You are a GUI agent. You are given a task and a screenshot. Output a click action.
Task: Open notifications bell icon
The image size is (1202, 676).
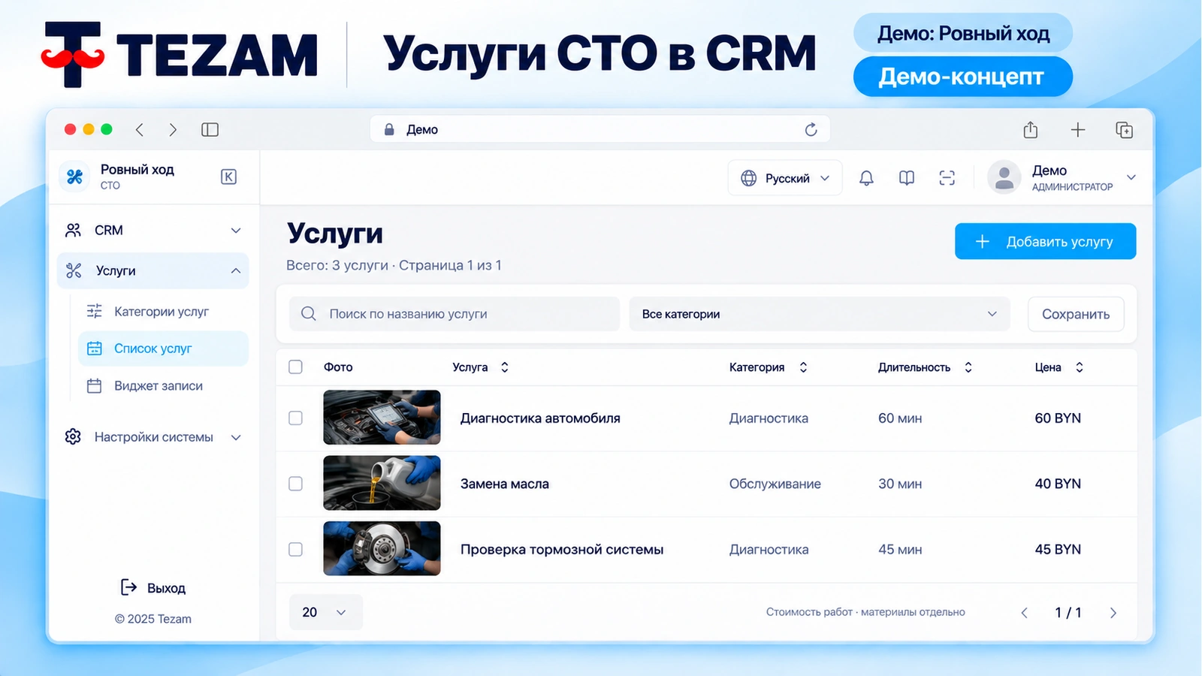866,178
